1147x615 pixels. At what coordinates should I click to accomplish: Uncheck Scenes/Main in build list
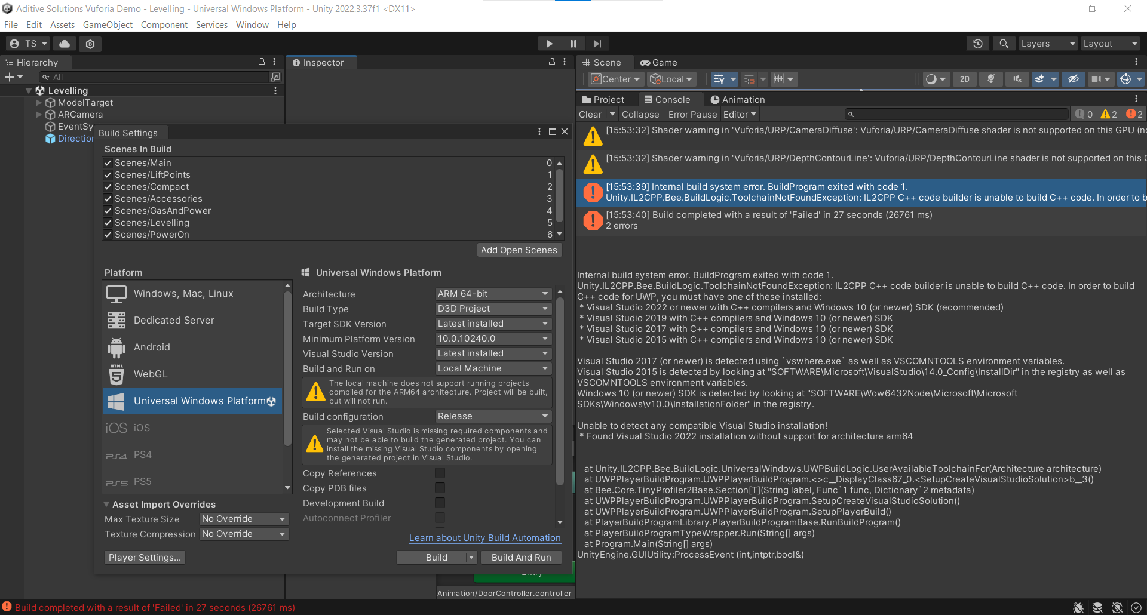[108, 163]
